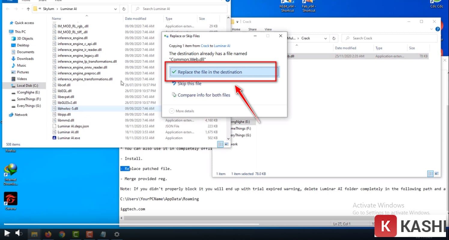Open Home tab in Crack window
Screen dimensions: 449x240
[236, 29]
